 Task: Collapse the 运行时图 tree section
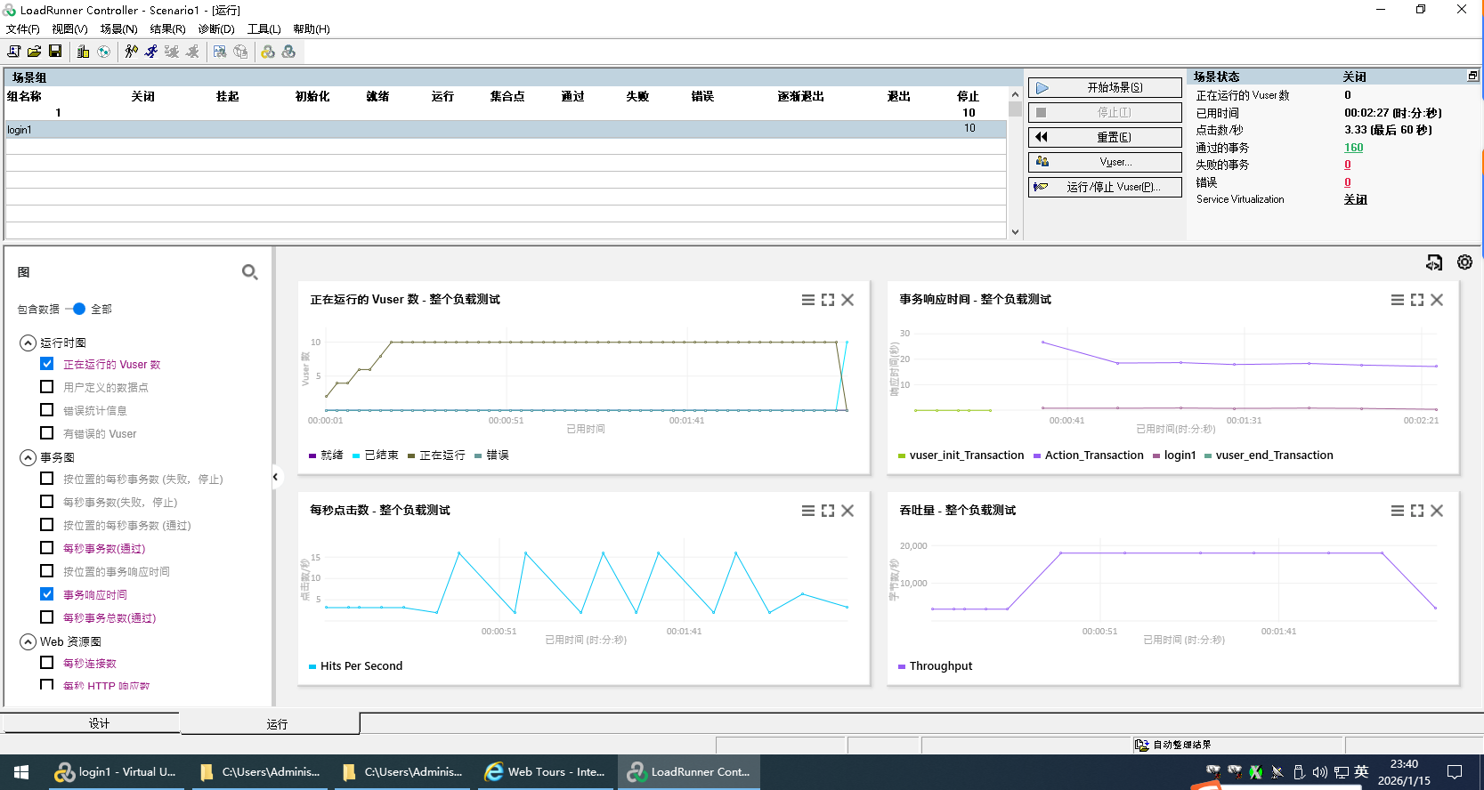(x=28, y=343)
